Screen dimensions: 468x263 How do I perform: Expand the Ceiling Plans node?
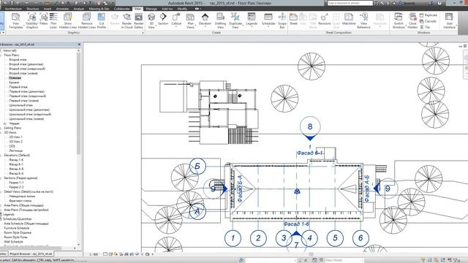click(x=1, y=128)
